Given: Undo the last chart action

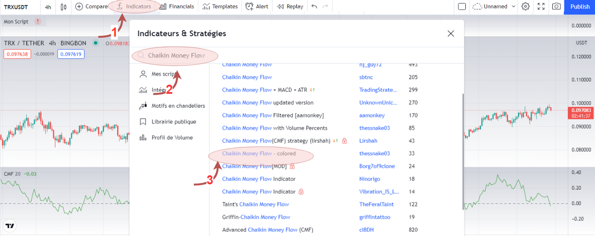Looking at the screenshot, I should pos(314,6).
